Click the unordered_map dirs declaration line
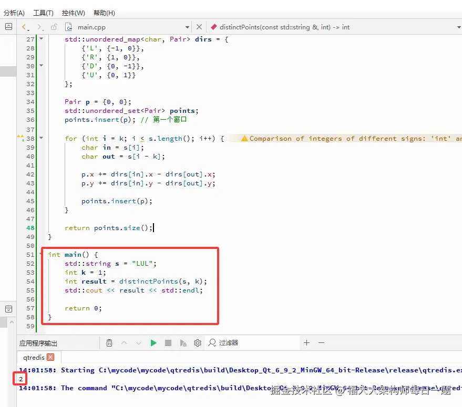This screenshot has height=407, width=462. click(147, 39)
